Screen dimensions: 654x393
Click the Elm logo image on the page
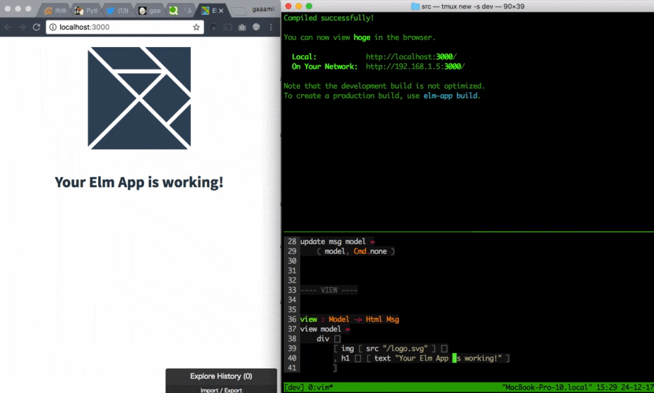tap(139, 98)
